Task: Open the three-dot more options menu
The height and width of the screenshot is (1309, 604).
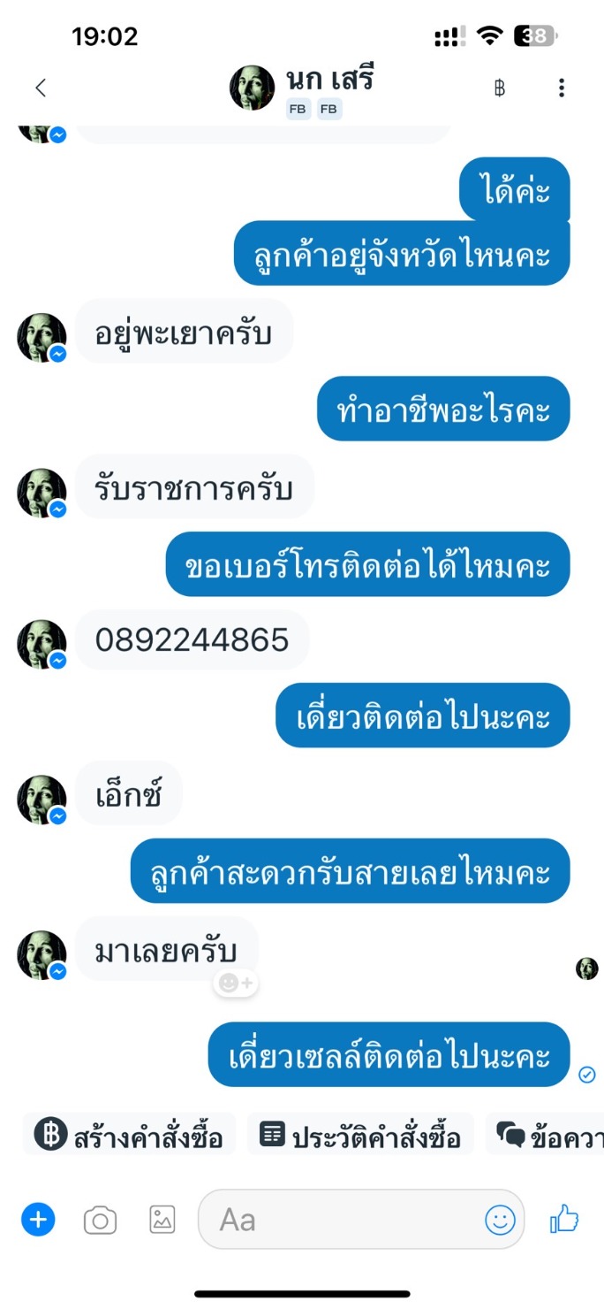Action: pyautogui.click(x=562, y=88)
